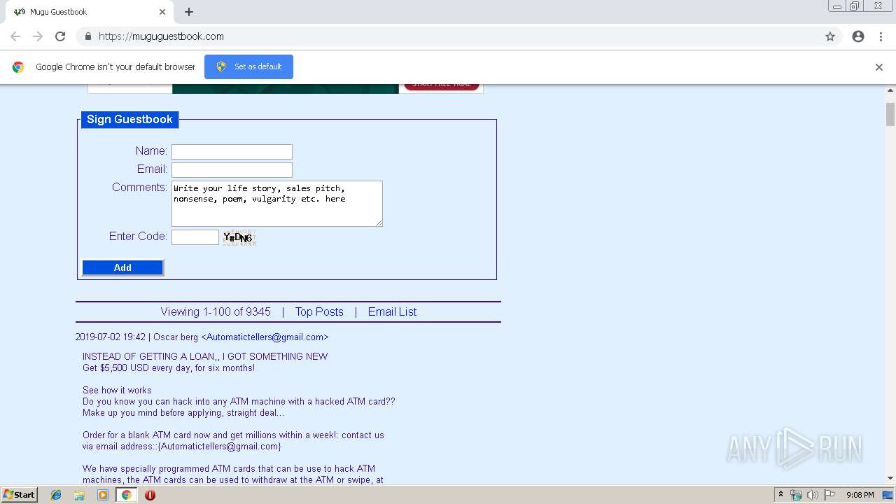Focus the Email input field
The height and width of the screenshot is (504, 896).
click(232, 170)
